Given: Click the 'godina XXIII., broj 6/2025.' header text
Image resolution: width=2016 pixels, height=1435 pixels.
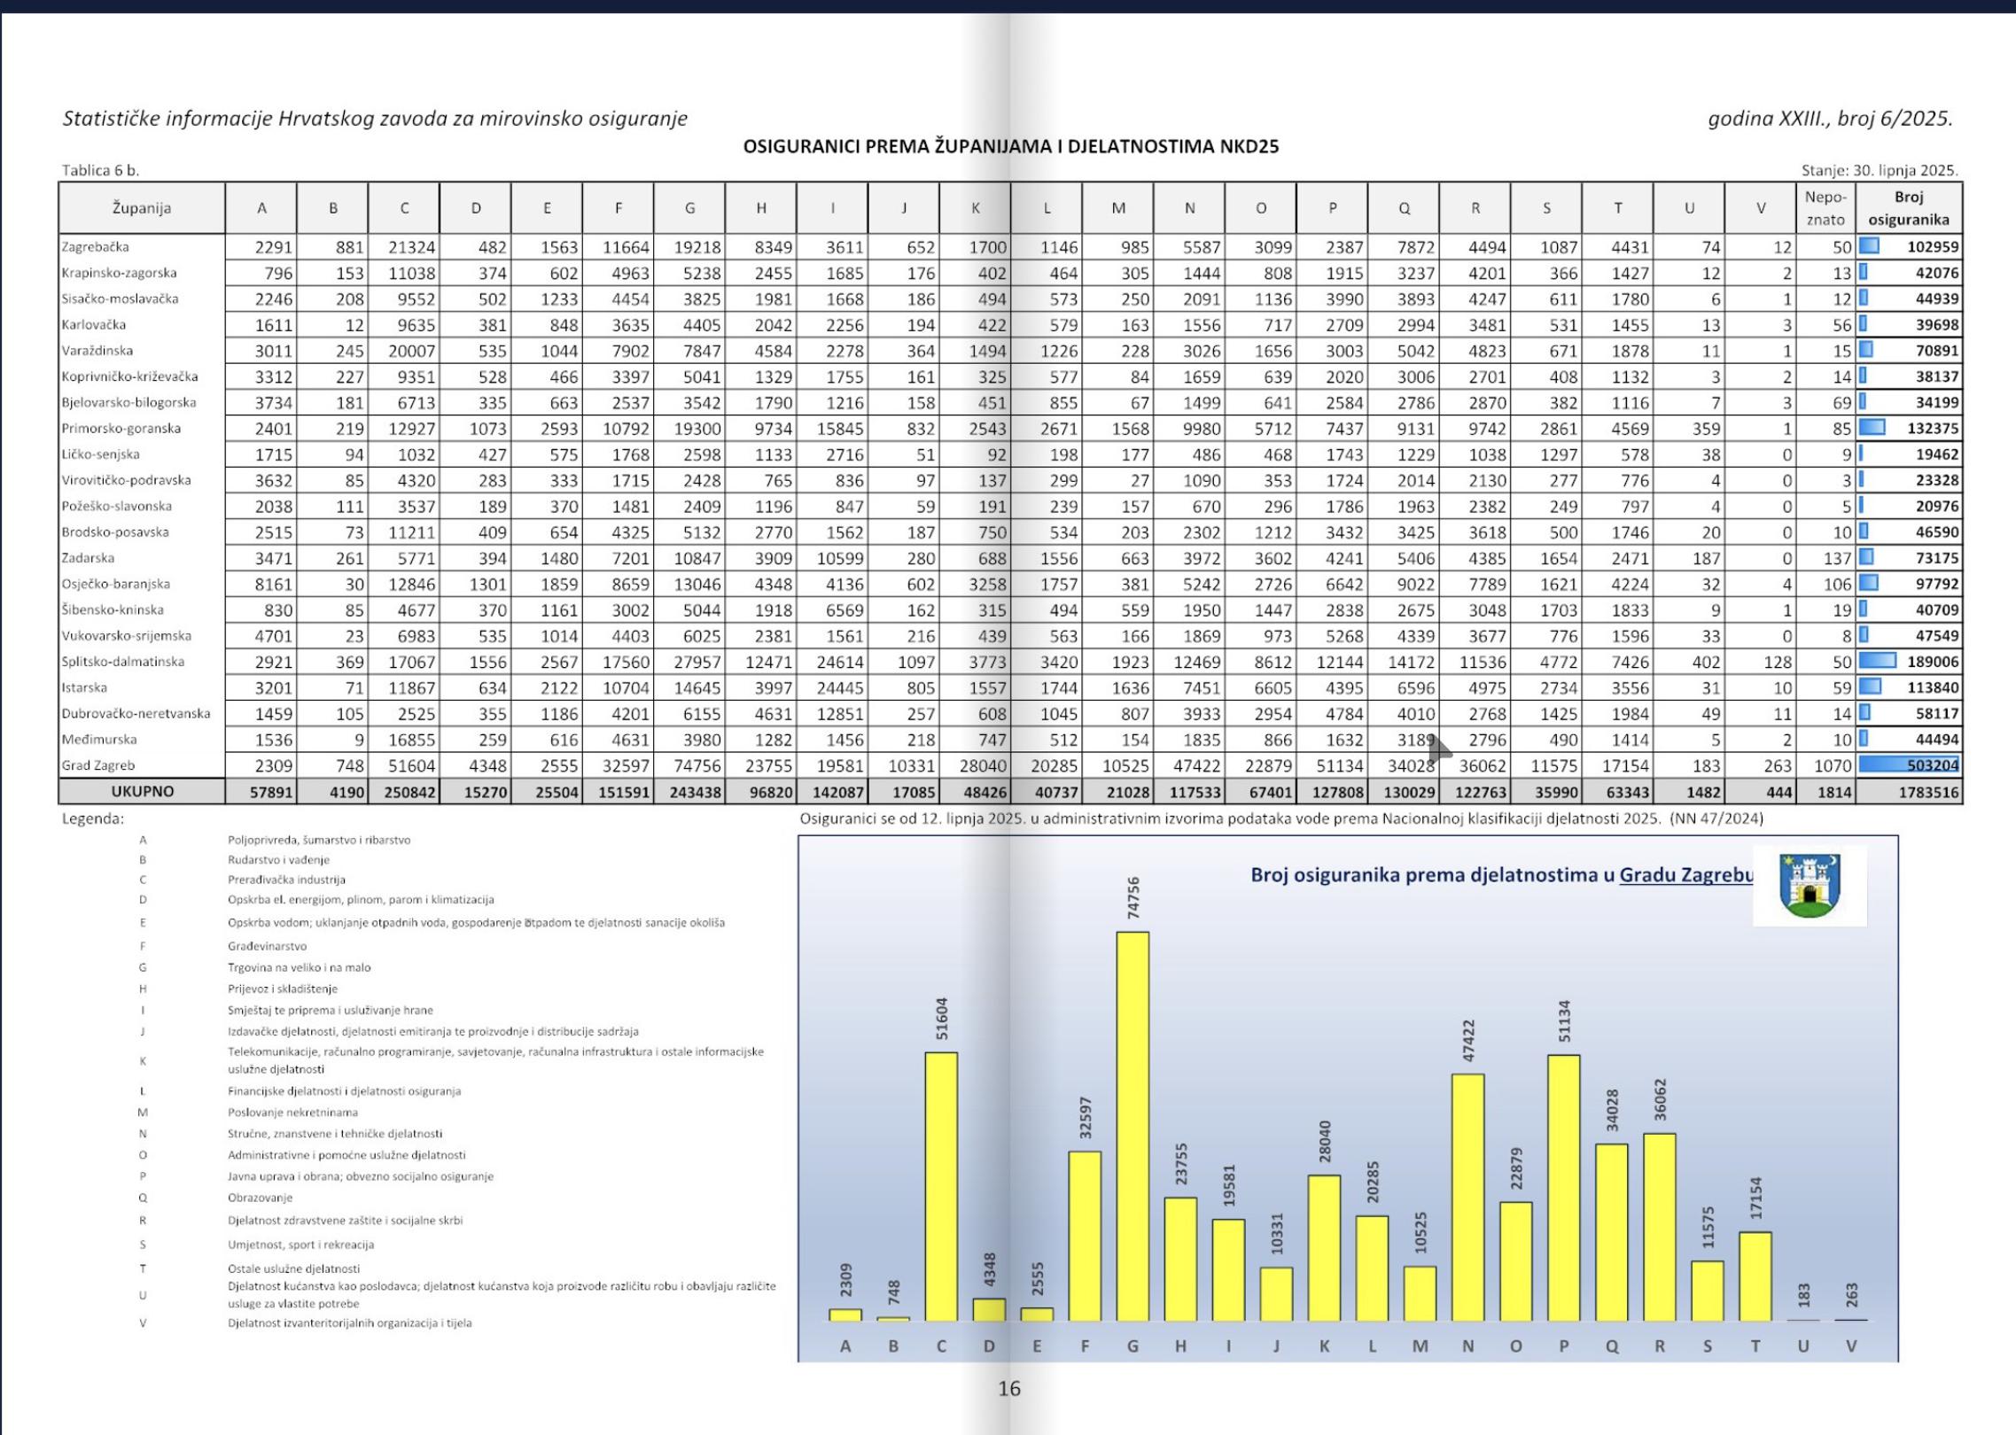Looking at the screenshot, I should pyautogui.click(x=1830, y=119).
